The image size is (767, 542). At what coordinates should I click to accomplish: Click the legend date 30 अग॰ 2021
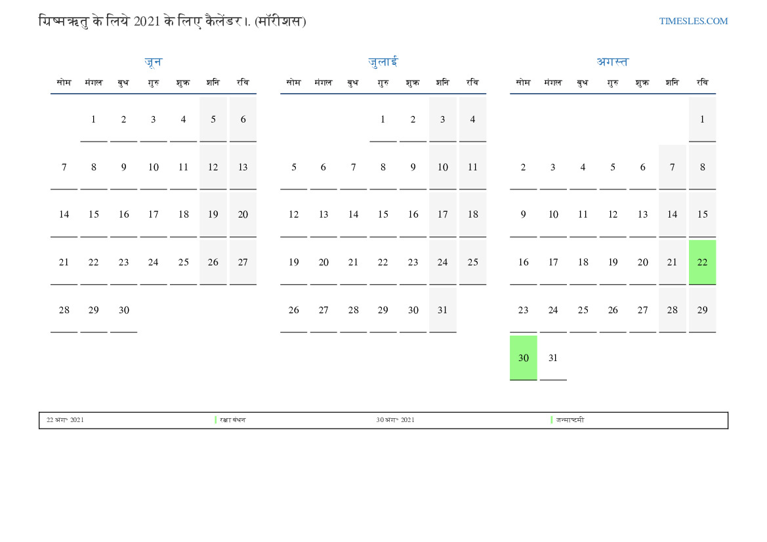pos(395,420)
